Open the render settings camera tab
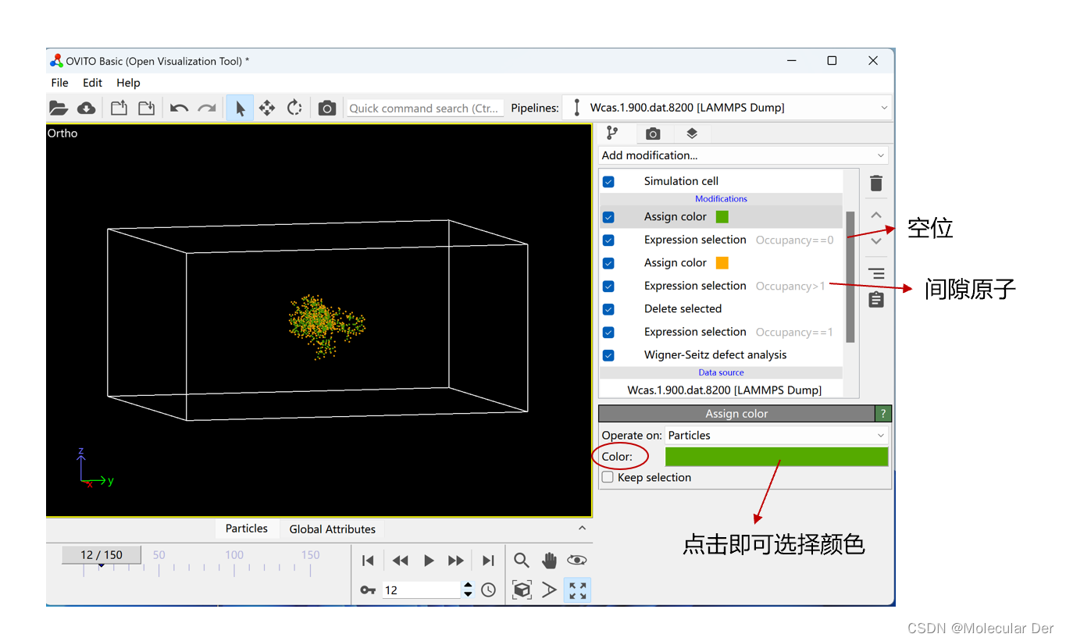 pos(653,134)
